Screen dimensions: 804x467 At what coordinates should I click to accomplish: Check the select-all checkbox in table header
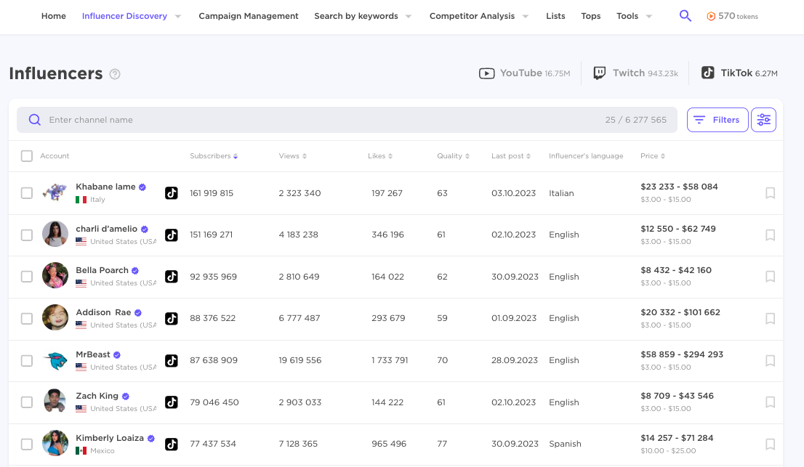coord(27,156)
